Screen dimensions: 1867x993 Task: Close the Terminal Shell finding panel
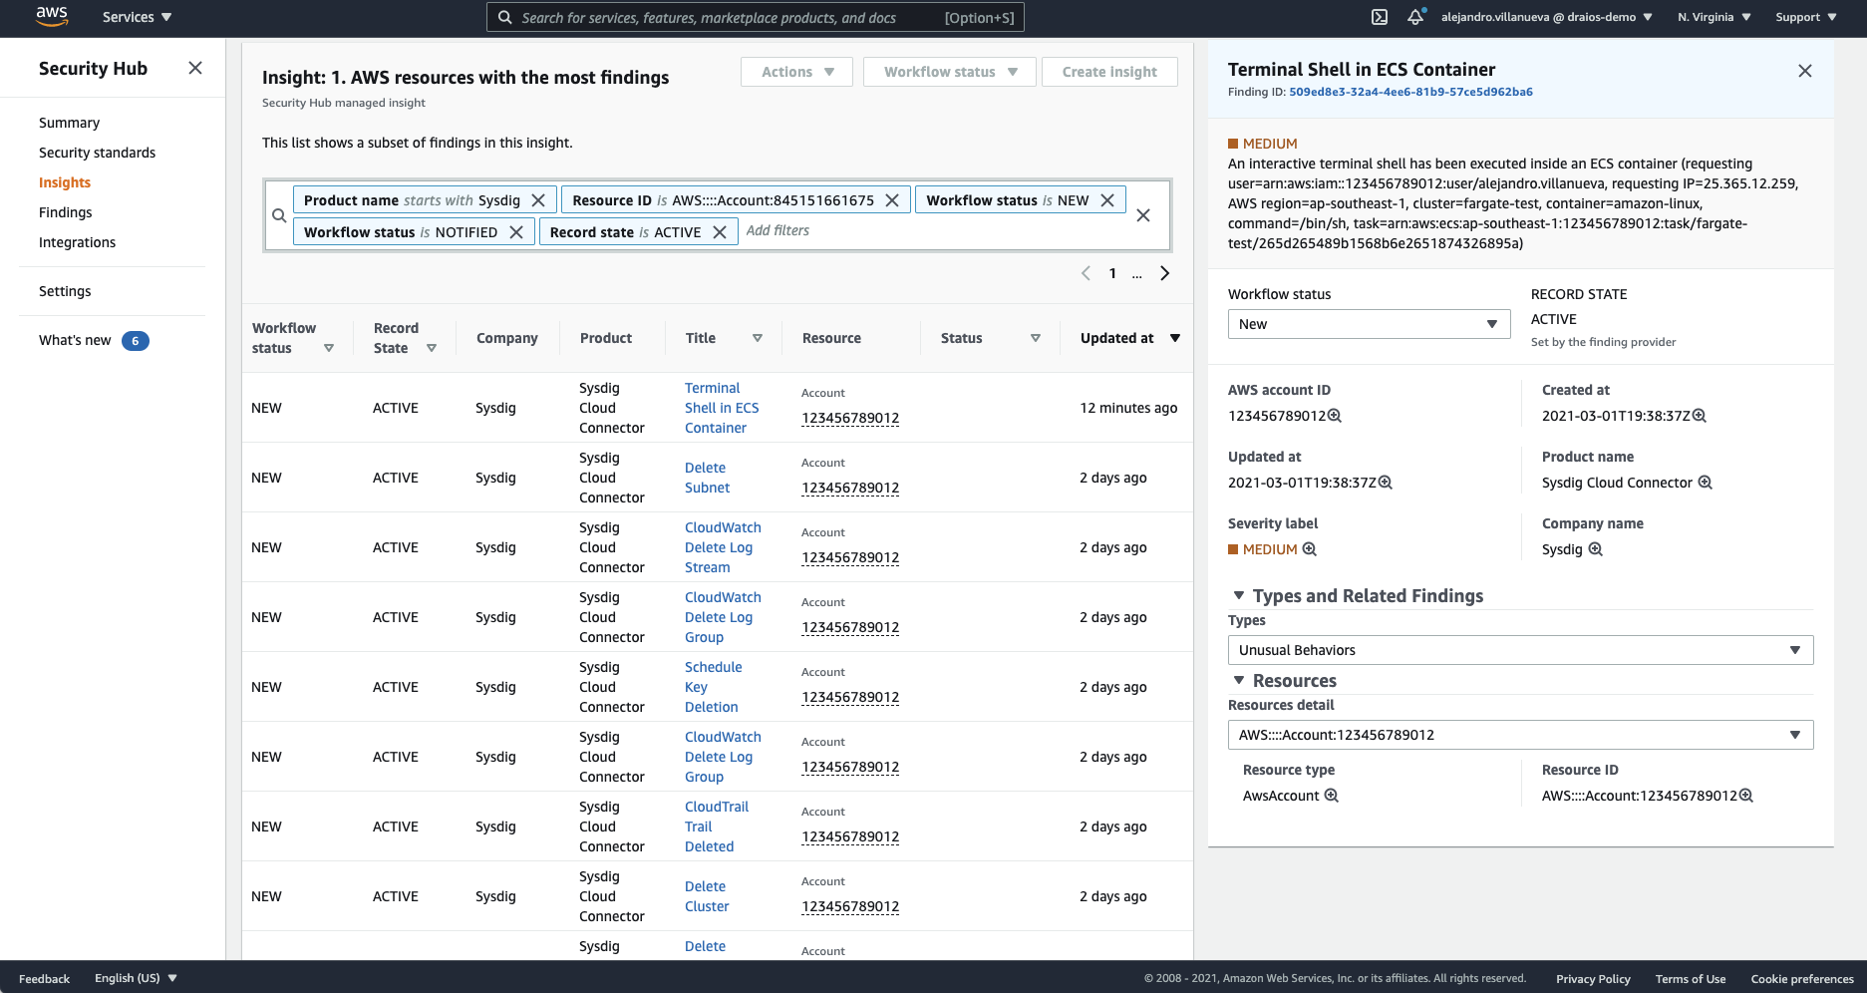tap(1804, 71)
